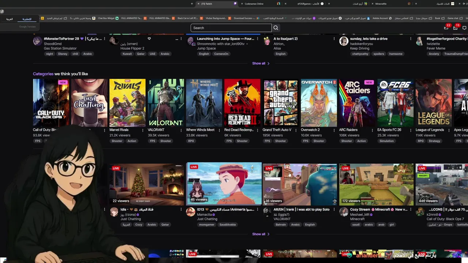The width and height of the screenshot is (468, 263).
Task: Select العربية tab in the translate popup
Action: (x=10, y=19)
